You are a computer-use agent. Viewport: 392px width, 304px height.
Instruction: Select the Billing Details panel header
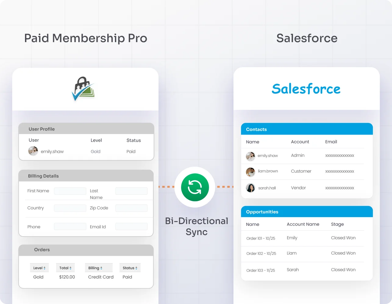[x=86, y=176]
